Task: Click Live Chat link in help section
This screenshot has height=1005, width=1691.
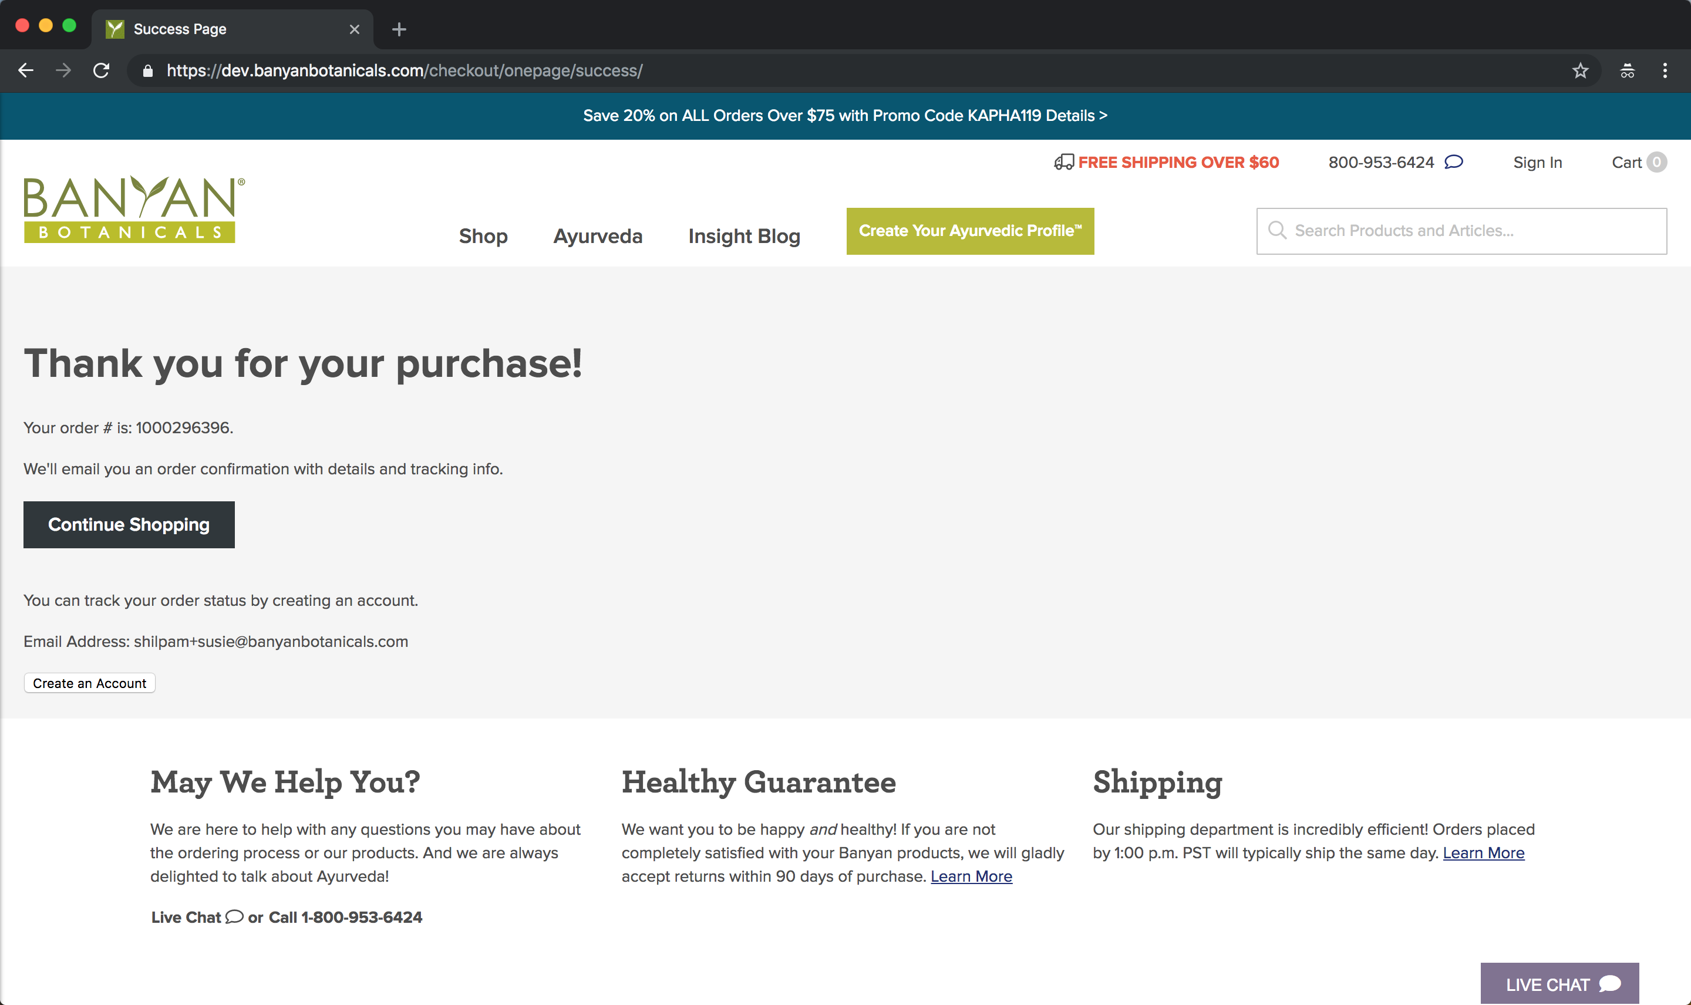Action: tap(186, 918)
